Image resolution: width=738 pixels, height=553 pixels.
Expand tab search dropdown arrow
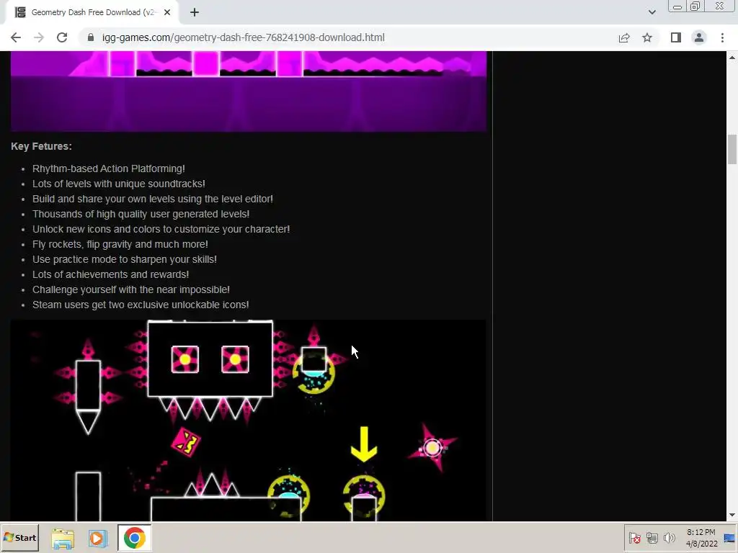pos(652,12)
